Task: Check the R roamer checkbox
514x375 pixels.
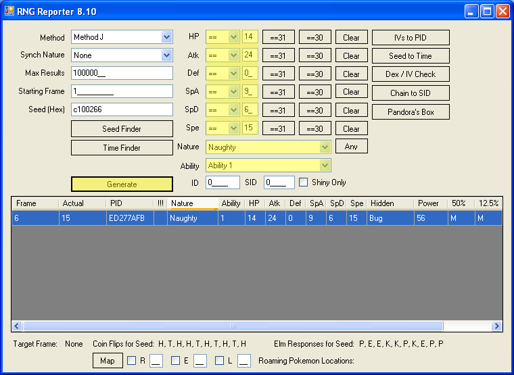Action: [132, 361]
